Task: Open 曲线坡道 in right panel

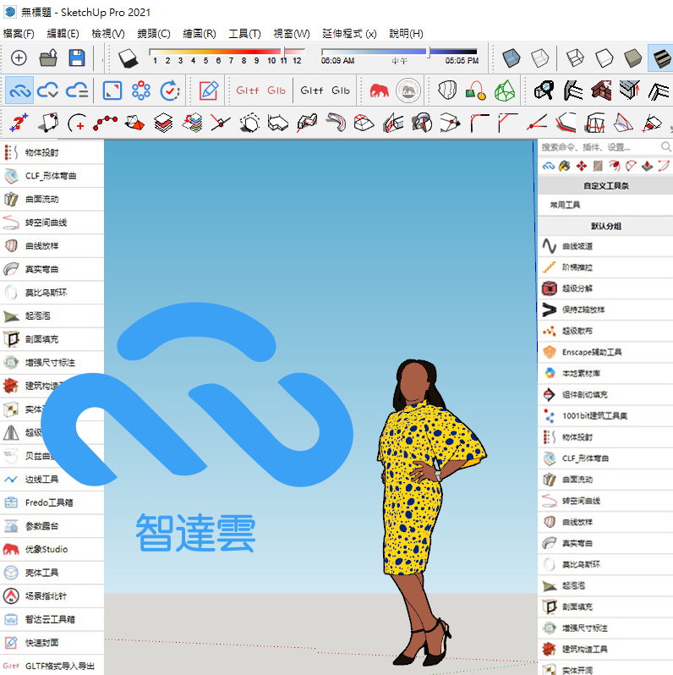Action: point(577,246)
